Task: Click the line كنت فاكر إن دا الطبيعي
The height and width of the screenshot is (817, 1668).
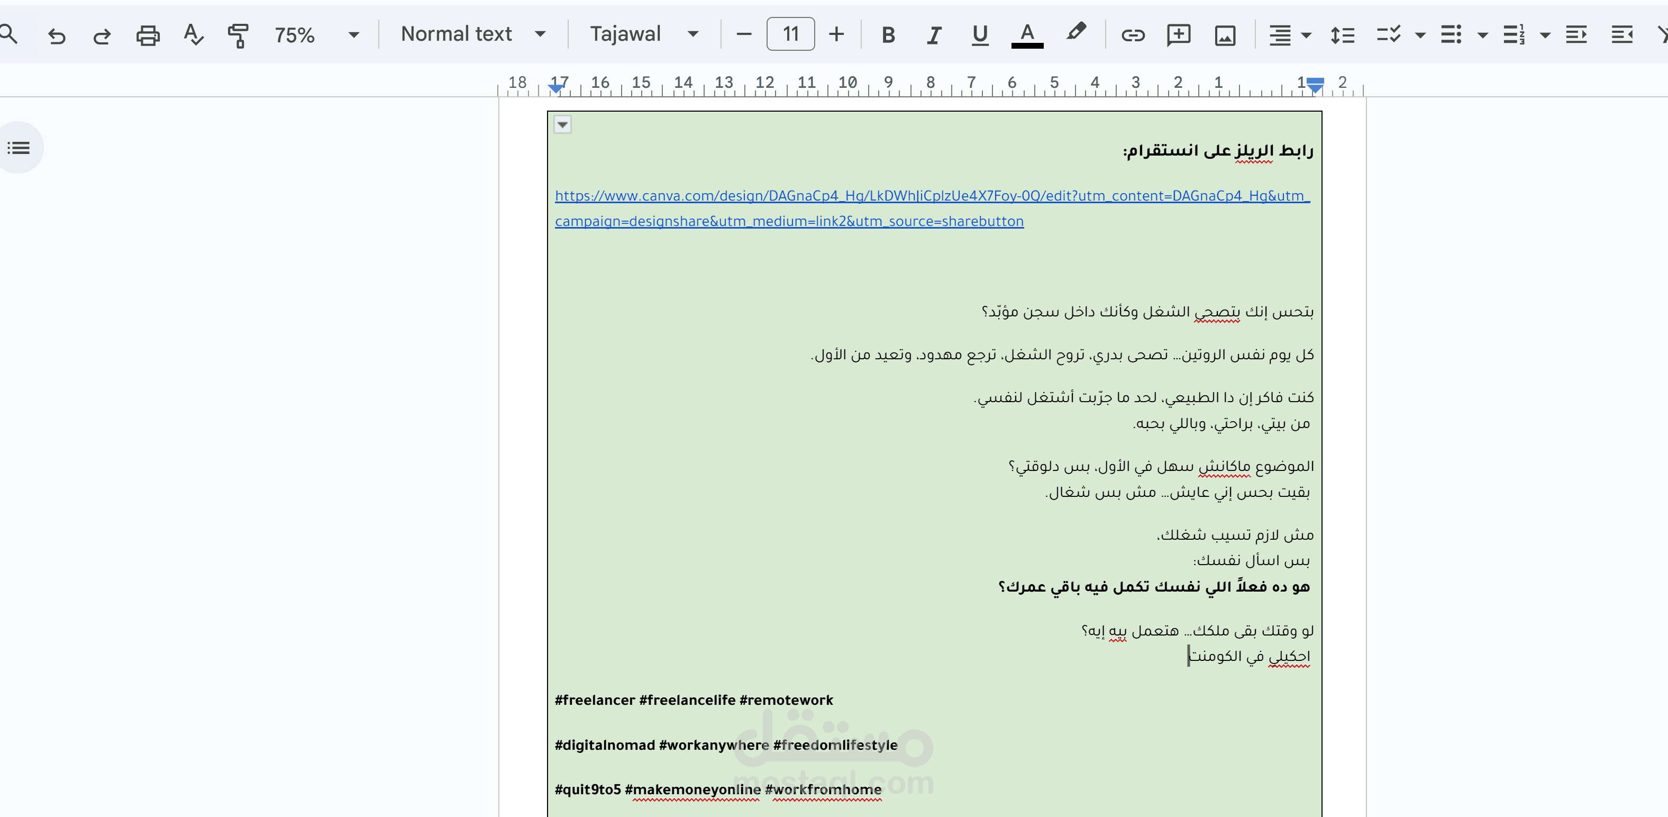Action: [1144, 397]
